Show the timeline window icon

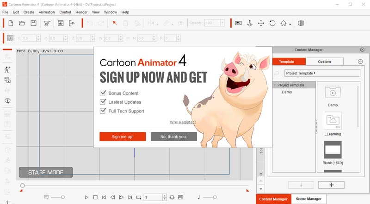(180, 198)
